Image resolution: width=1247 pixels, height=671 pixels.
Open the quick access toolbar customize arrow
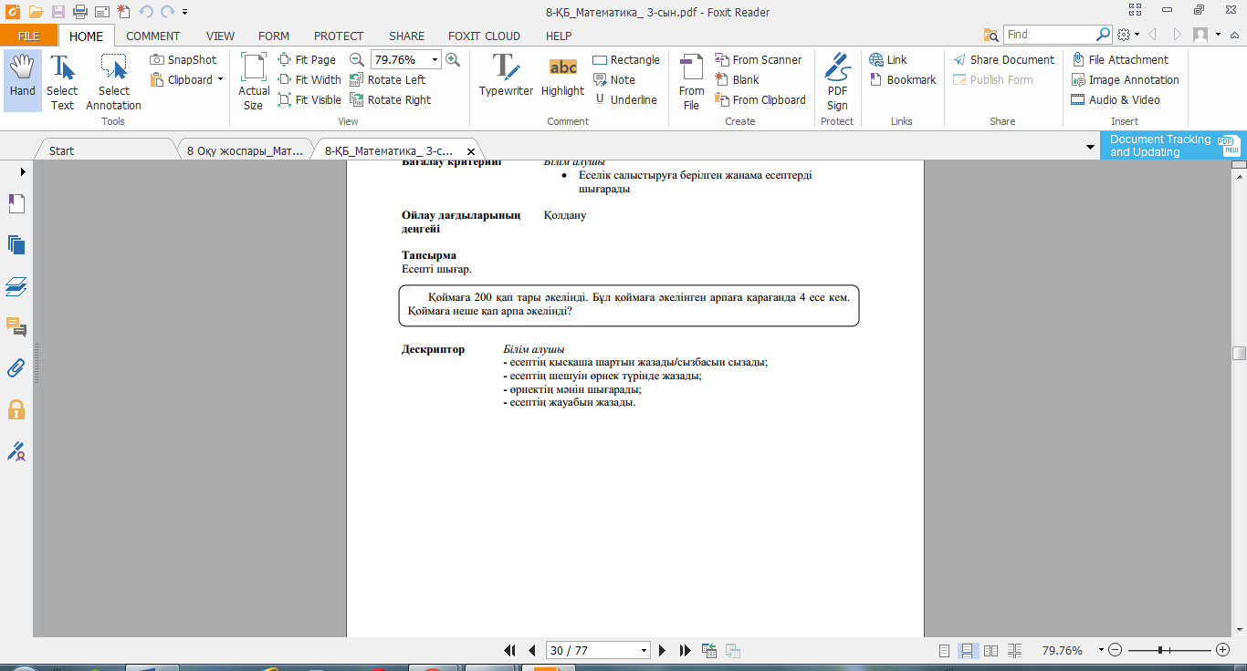(x=185, y=12)
